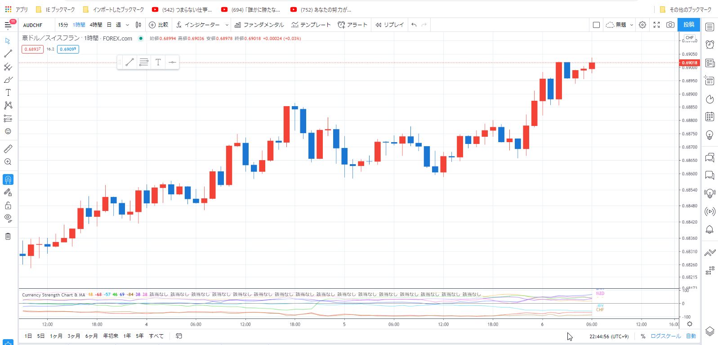Click the アラート alert button
Screen dimensions: 718x345
pyautogui.click(x=352, y=25)
